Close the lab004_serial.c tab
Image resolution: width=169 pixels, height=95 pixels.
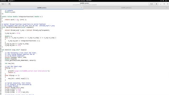coord(82,8)
